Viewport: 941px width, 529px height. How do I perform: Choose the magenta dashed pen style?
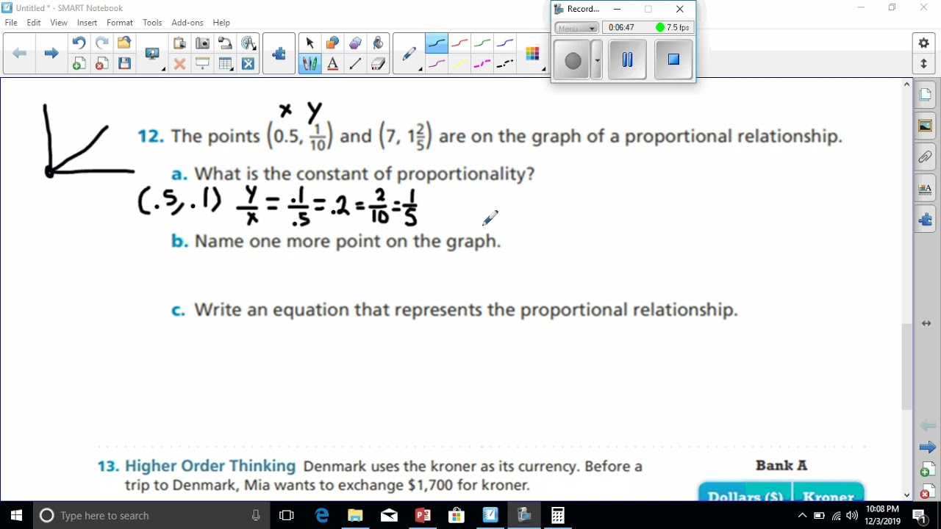pos(482,64)
